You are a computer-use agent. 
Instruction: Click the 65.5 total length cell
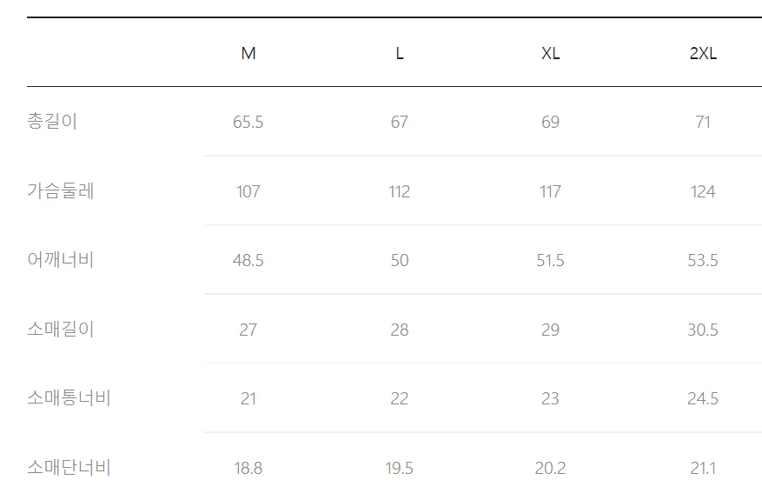[x=248, y=122]
